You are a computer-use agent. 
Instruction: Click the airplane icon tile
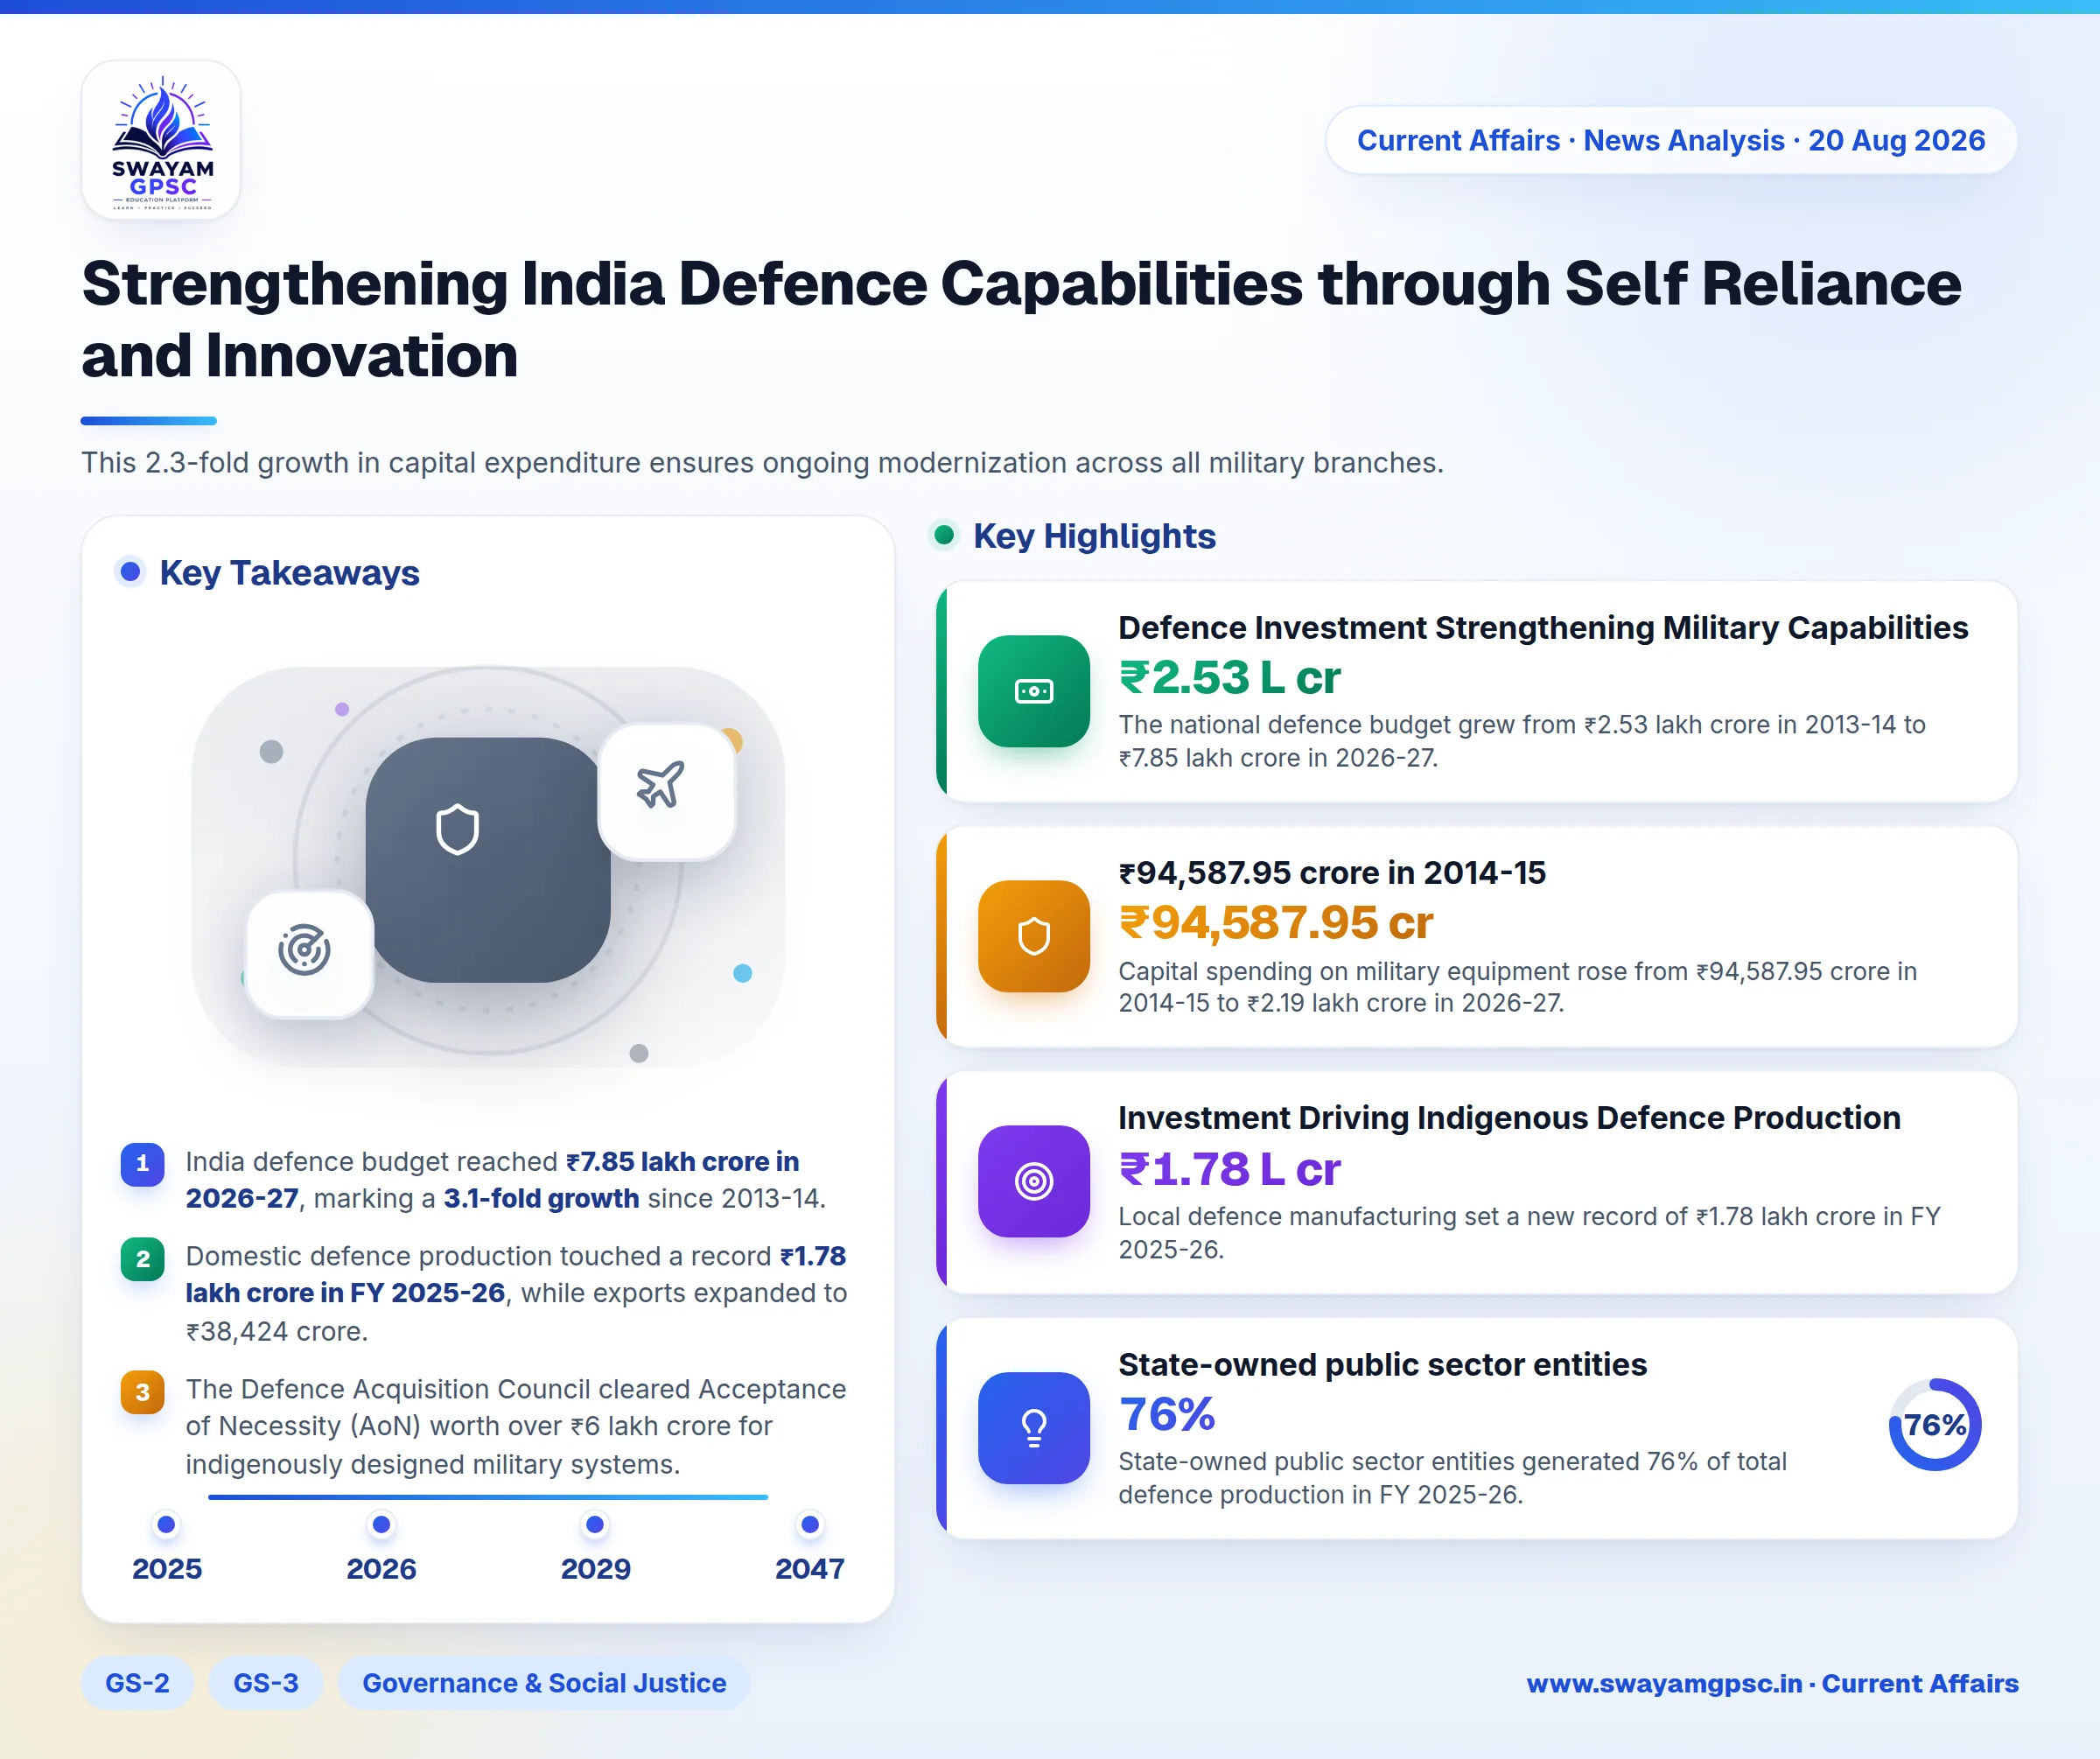point(666,791)
